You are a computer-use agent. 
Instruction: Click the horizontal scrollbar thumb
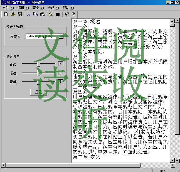[73, 165]
